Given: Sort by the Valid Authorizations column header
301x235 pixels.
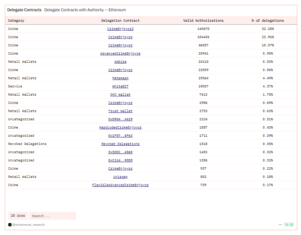Looking at the screenshot, I should pos(203,21).
